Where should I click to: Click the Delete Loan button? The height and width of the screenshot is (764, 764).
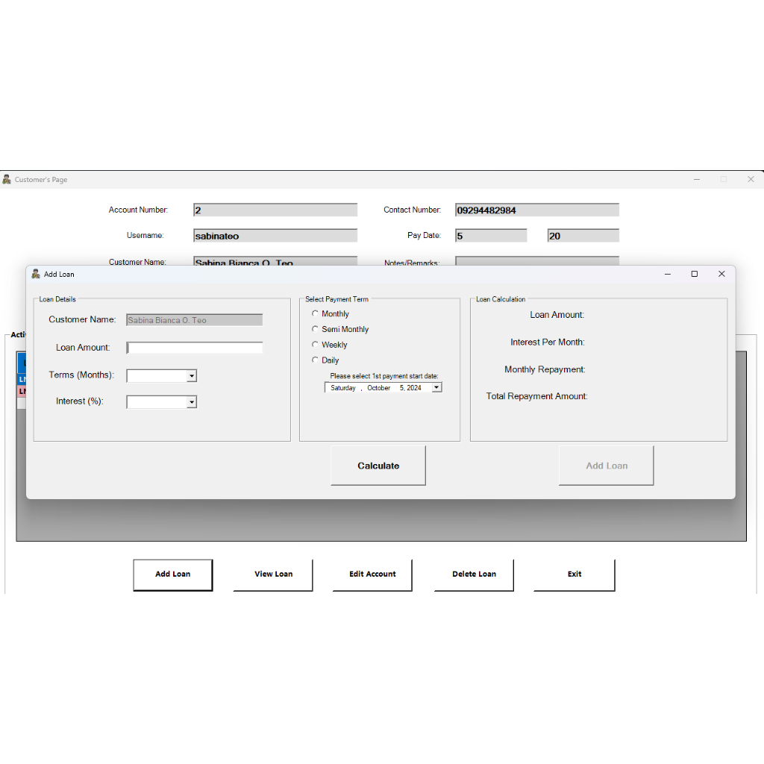(x=474, y=574)
